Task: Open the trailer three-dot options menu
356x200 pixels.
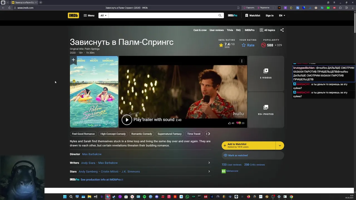Action: pos(242,61)
